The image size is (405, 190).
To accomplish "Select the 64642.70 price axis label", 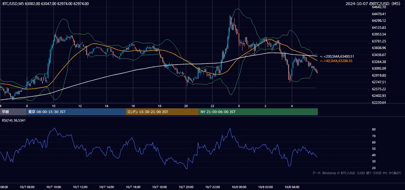I will pos(379,7).
